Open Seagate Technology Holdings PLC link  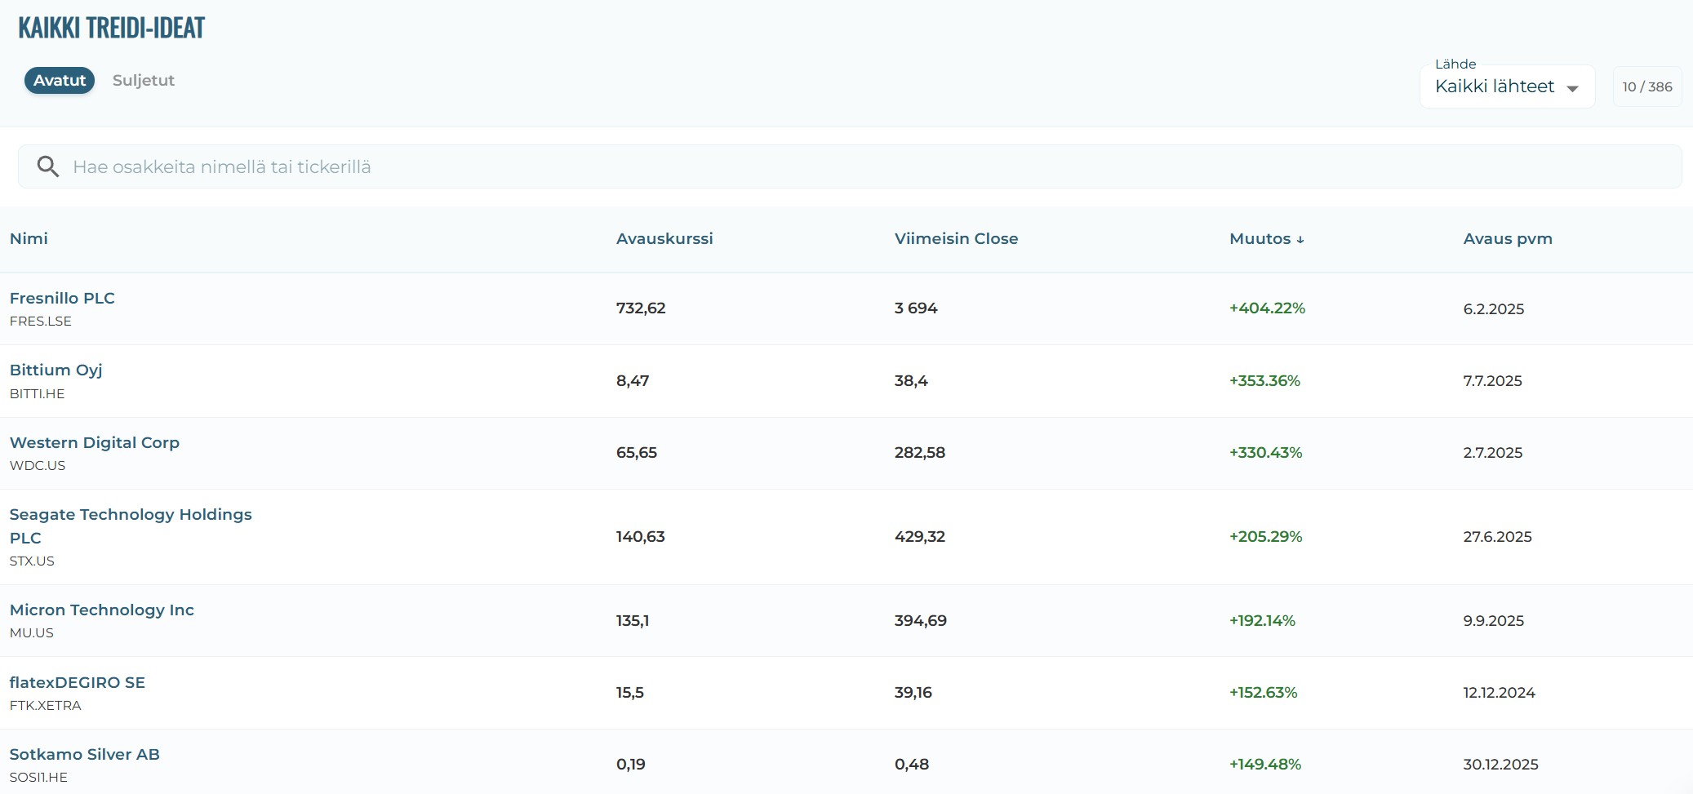(131, 515)
